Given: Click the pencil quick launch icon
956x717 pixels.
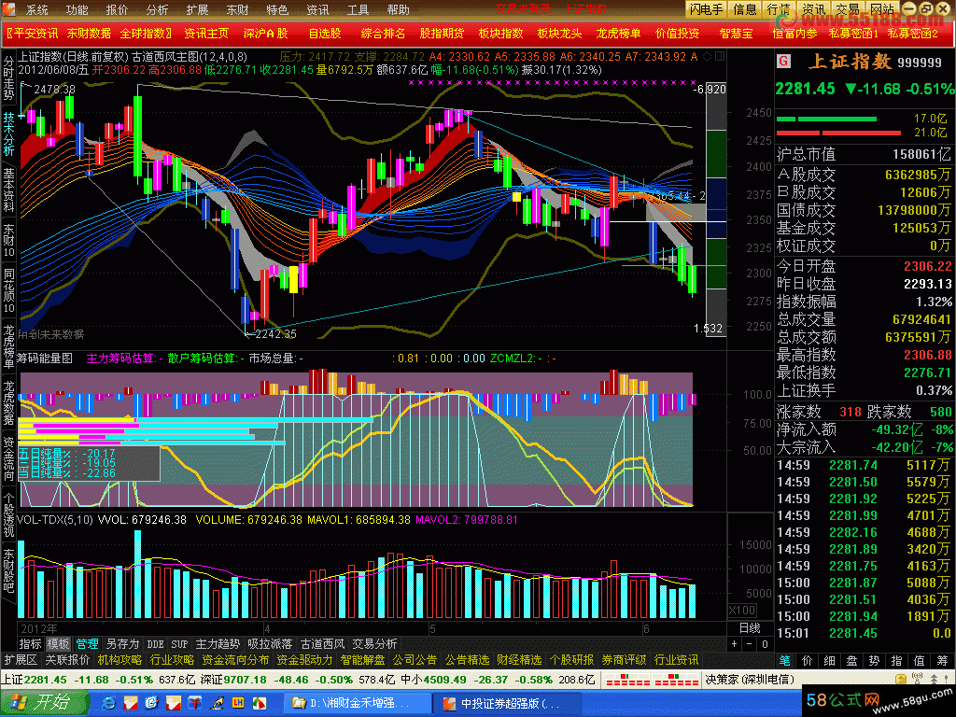Looking at the screenshot, I should pos(217,703).
